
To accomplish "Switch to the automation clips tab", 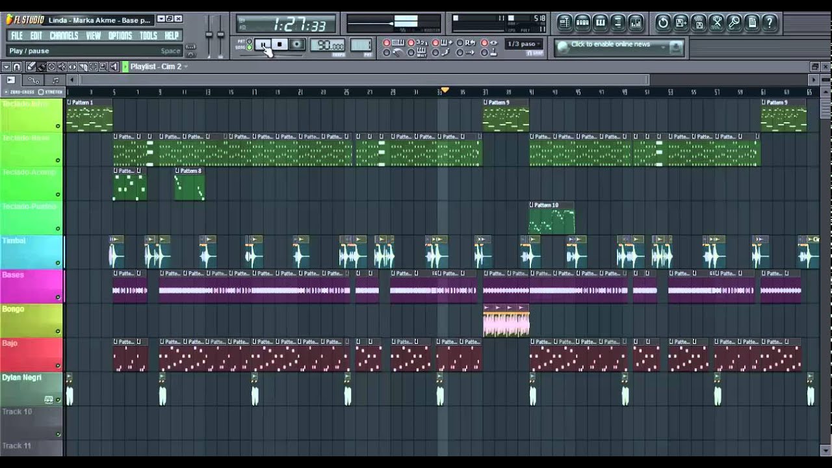I will (x=34, y=80).
